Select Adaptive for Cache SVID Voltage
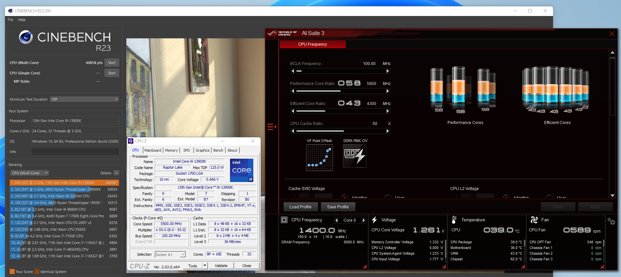Screen dimensions: 621x277 click(x=345, y=197)
